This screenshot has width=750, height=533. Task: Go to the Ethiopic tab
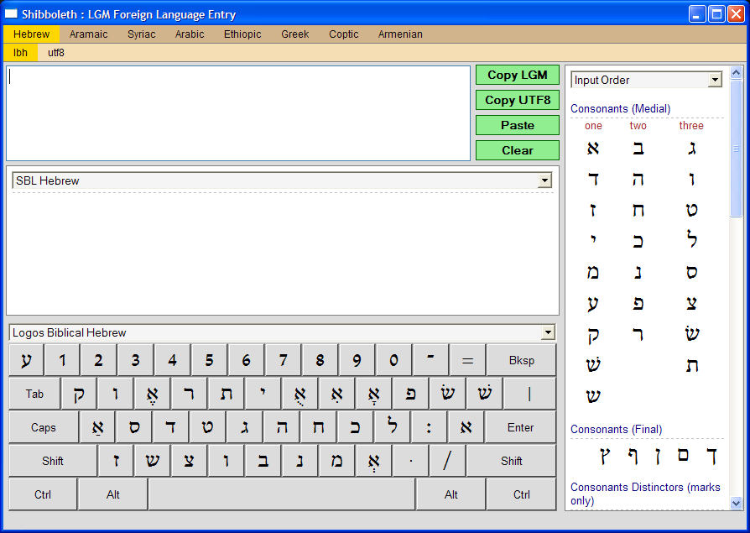click(x=242, y=34)
